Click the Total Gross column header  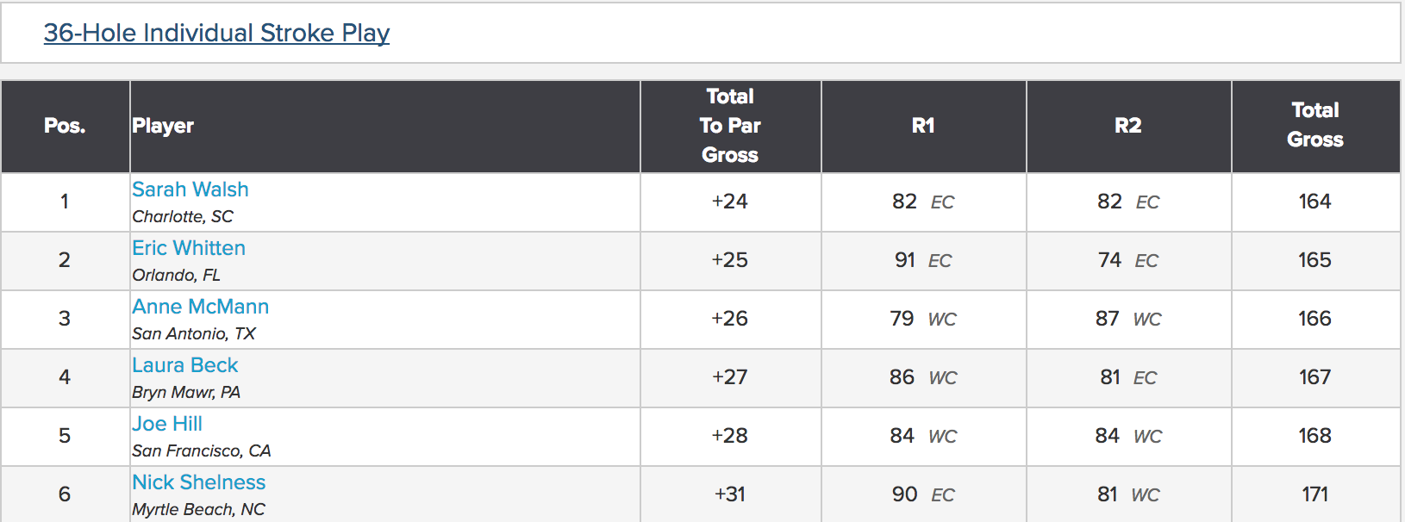point(1315,126)
